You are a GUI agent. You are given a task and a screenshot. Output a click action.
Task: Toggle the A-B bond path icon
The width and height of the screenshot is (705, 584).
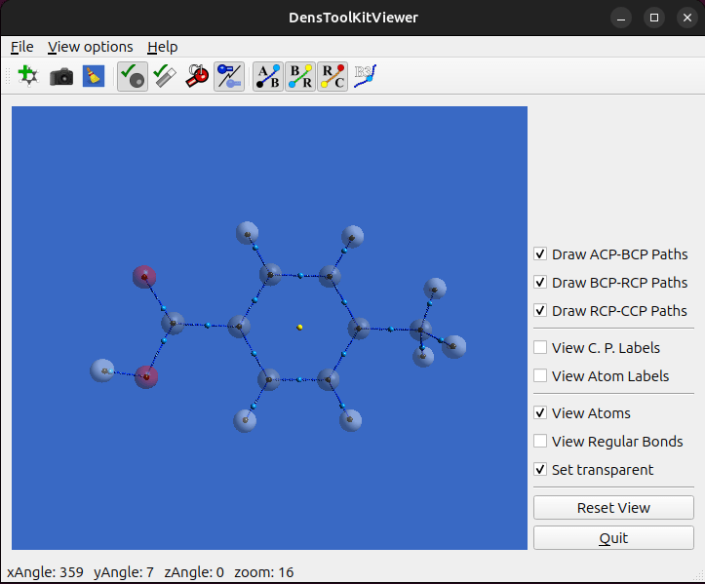tap(267, 76)
